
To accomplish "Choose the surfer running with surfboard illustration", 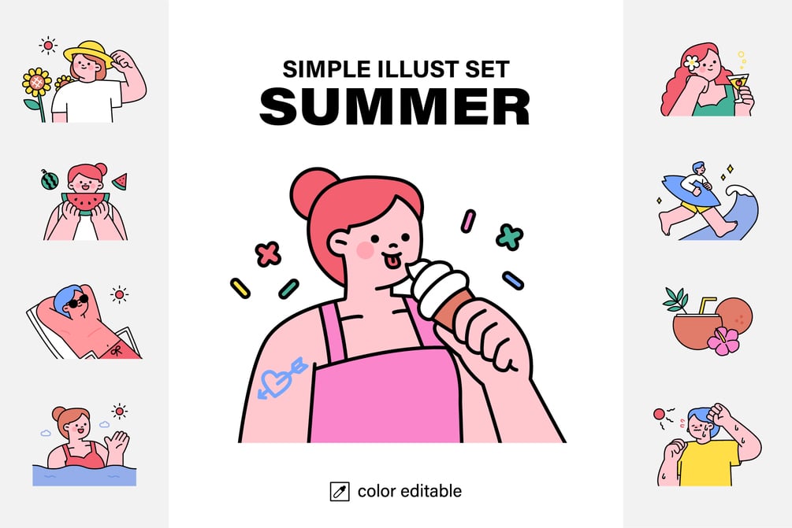I will (708, 201).
